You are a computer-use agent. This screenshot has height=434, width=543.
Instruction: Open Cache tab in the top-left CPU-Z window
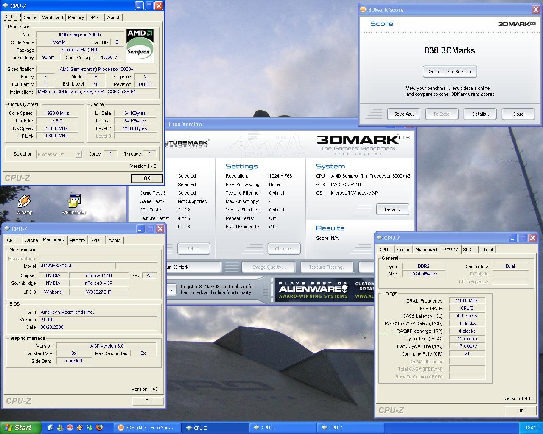(30, 17)
